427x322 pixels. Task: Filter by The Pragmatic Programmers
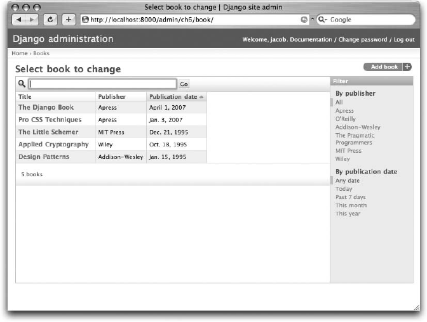tap(355, 139)
